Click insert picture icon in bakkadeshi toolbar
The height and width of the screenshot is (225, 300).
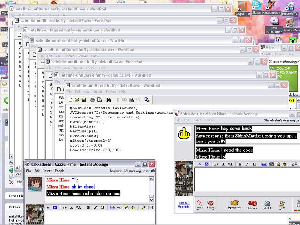tap(120, 208)
